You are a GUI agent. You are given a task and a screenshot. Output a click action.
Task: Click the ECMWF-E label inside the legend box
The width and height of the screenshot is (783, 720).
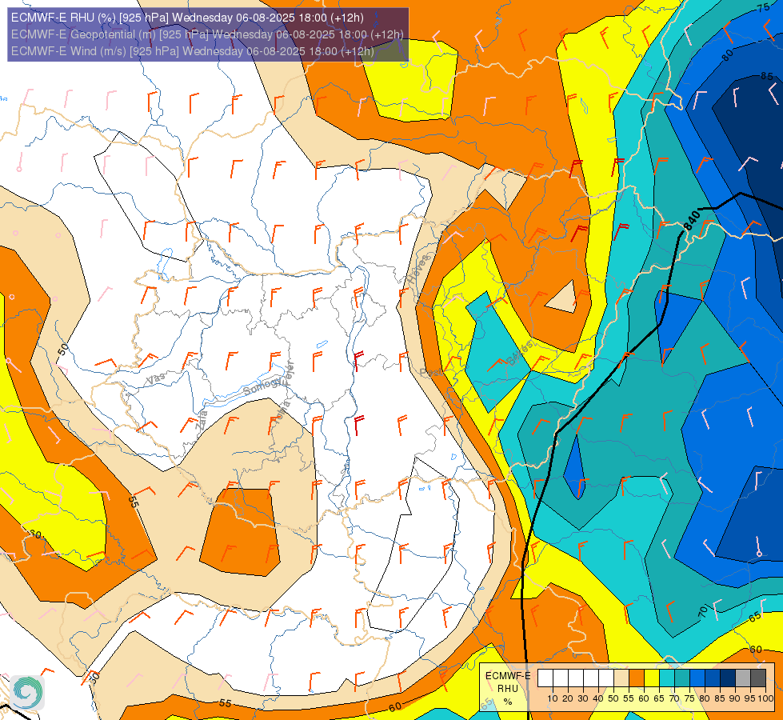click(x=508, y=675)
